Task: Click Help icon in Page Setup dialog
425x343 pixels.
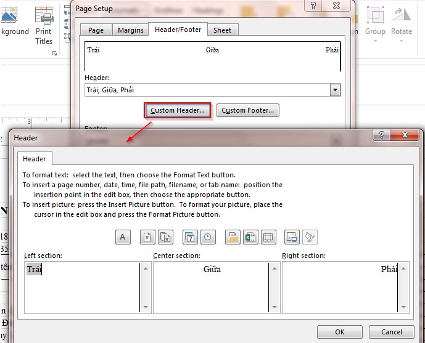Action: [313, 6]
